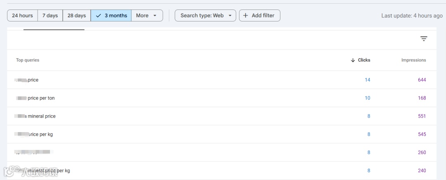
Task: Select the 3 months date range
Action: coord(111,16)
